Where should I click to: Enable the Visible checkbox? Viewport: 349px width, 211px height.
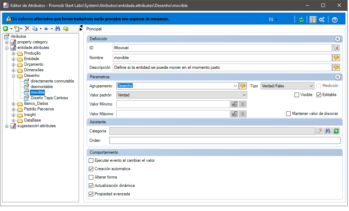click(x=297, y=95)
